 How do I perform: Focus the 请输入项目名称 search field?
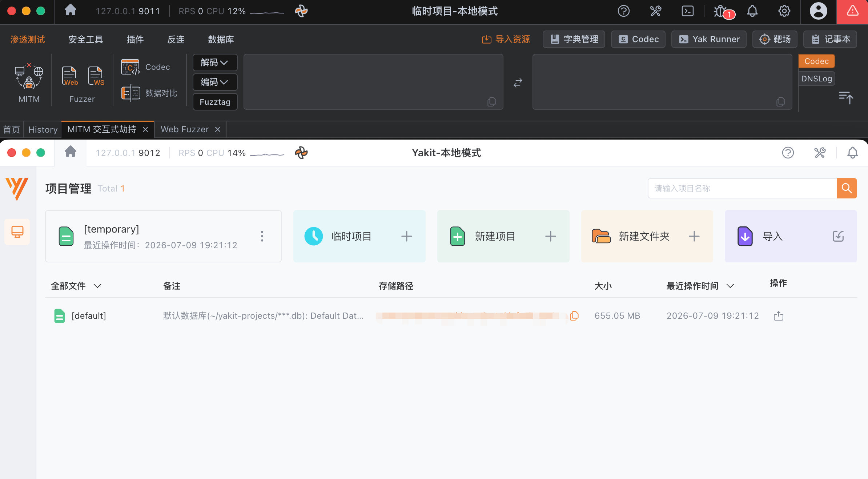click(x=742, y=188)
